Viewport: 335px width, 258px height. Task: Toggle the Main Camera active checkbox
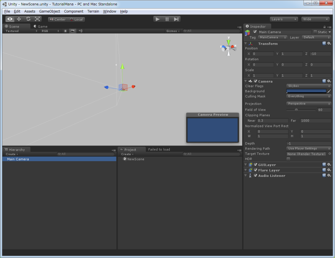click(255, 32)
